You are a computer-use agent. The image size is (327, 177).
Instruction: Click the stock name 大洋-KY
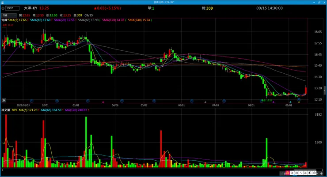[30, 8]
